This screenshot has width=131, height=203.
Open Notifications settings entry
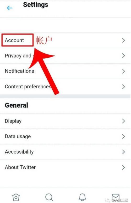click(65, 71)
